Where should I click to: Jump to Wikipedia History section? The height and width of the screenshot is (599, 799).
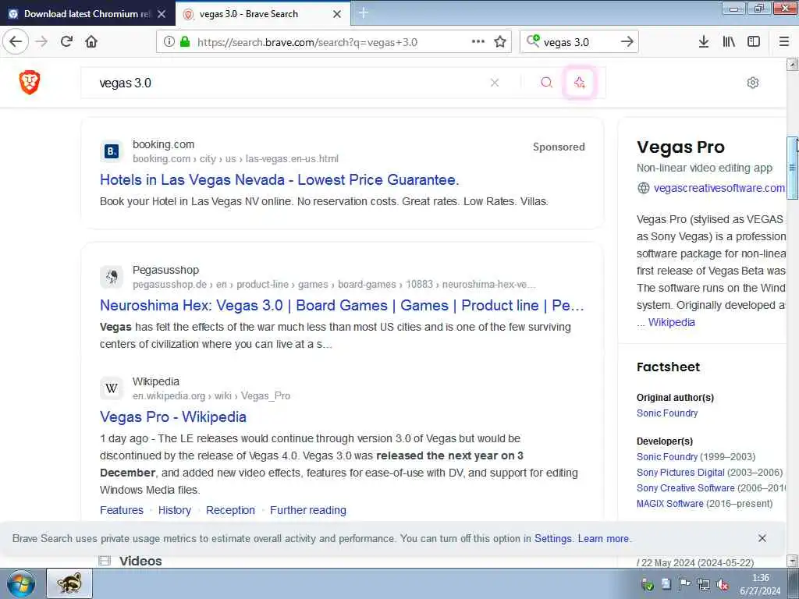(174, 510)
